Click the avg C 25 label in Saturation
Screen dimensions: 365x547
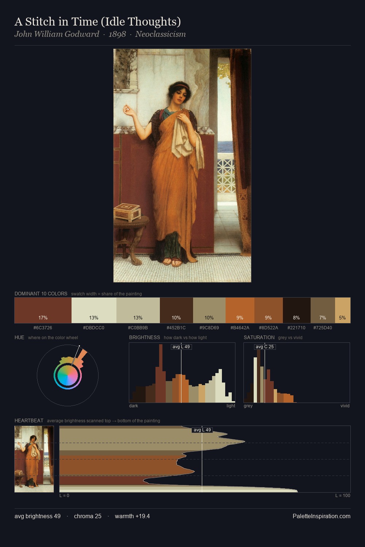click(x=265, y=347)
